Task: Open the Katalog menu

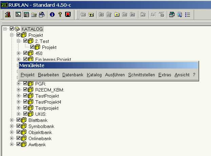Action: [94, 75]
